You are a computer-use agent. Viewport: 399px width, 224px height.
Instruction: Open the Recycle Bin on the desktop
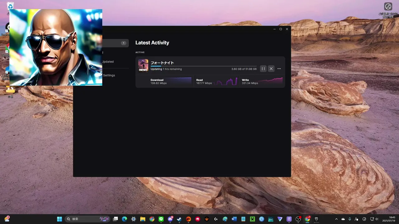(x=10, y=6)
